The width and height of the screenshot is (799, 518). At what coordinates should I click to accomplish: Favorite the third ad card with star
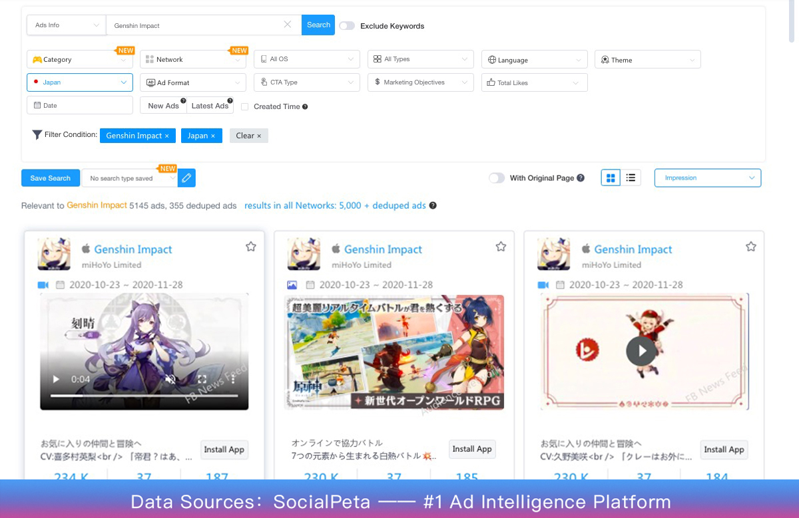point(750,247)
